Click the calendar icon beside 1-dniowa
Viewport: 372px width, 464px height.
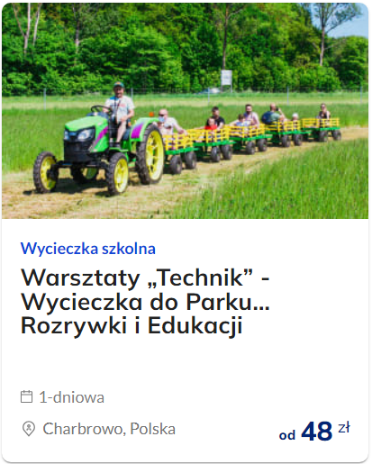pyautogui.click(x=26, y=396)
